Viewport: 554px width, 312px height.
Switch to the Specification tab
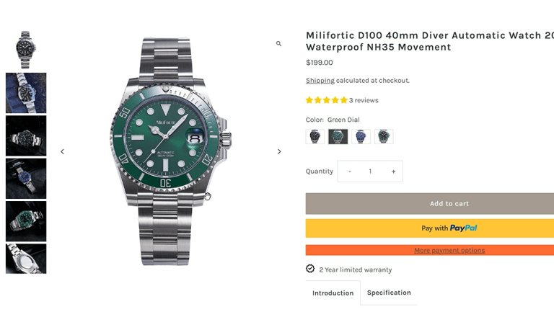389,293
